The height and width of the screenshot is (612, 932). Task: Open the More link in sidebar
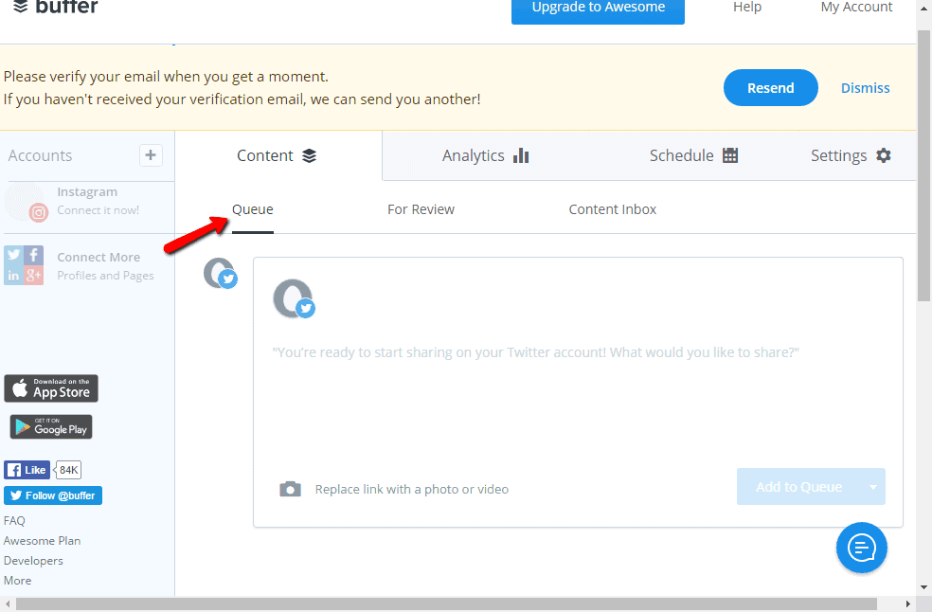point(17,581)
